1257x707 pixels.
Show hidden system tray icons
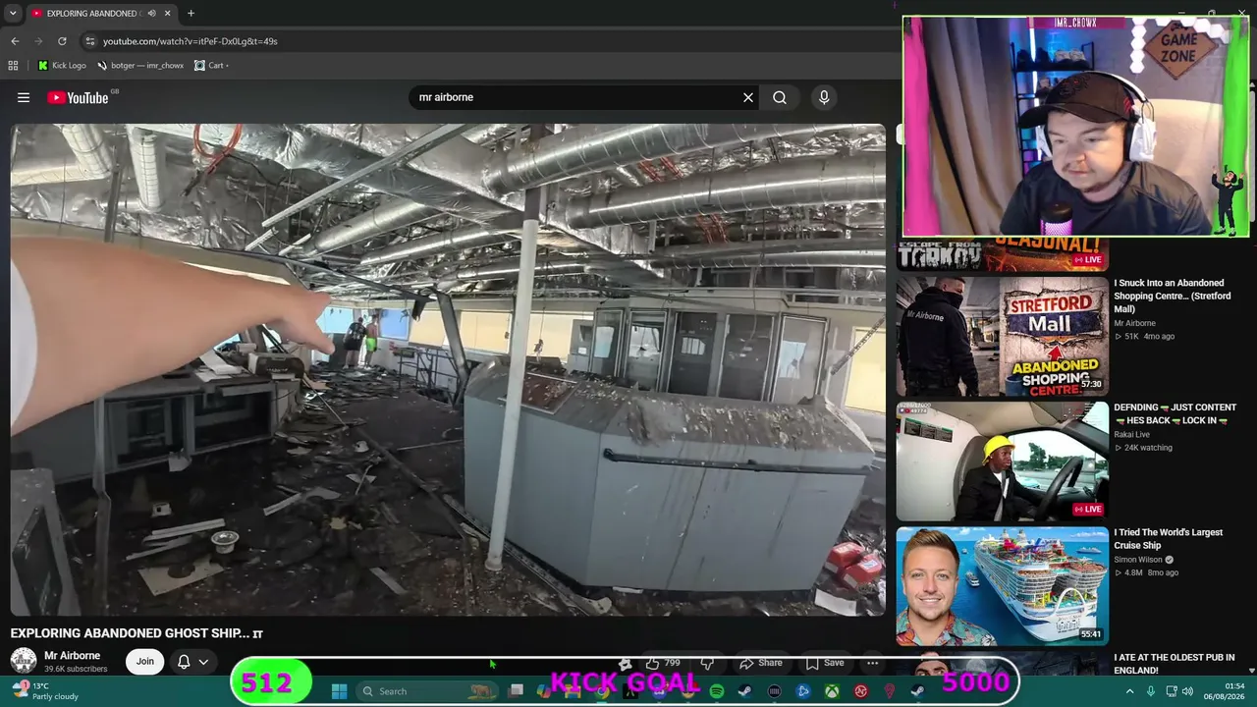coord(1129,691)
